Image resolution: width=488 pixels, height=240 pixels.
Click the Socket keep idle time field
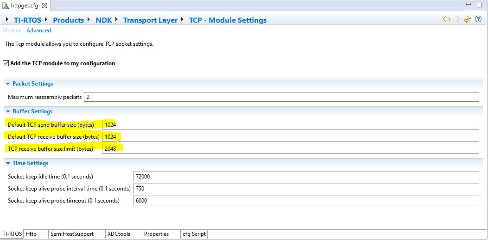(305, 177)
